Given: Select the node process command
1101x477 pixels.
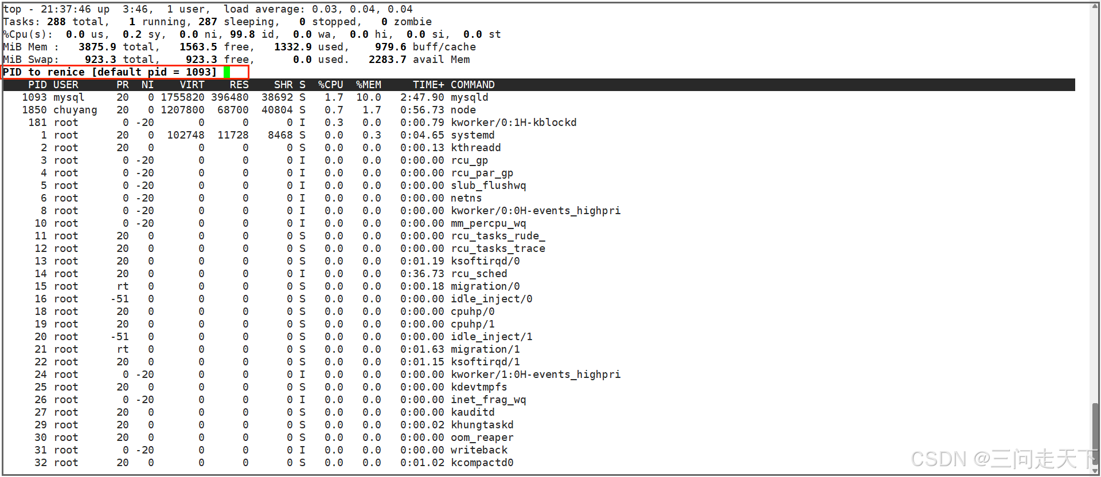Looking at the screenshot, I should [463, 110].
